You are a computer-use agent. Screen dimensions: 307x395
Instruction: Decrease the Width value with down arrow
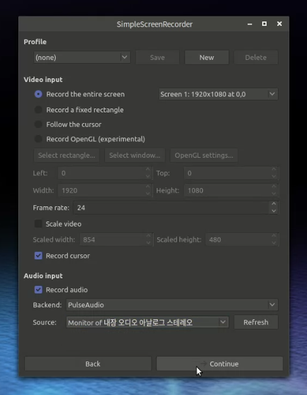tap(148, 194)
